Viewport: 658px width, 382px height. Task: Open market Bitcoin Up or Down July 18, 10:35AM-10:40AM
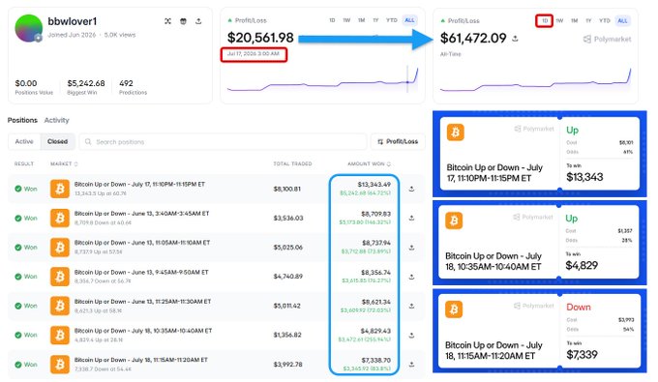[x=143, y=331]
